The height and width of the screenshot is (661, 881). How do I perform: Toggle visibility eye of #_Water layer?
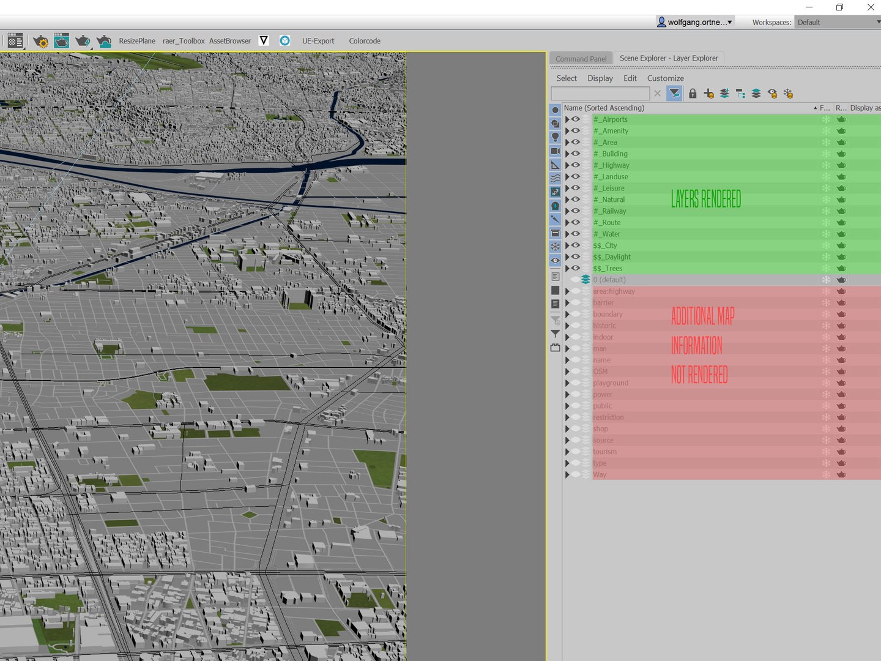[x=576, y=234]
